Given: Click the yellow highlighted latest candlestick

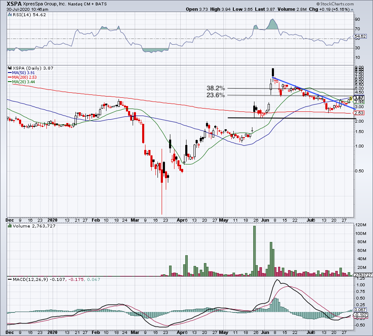Looking at the screenshot, I should pos(351,99).
